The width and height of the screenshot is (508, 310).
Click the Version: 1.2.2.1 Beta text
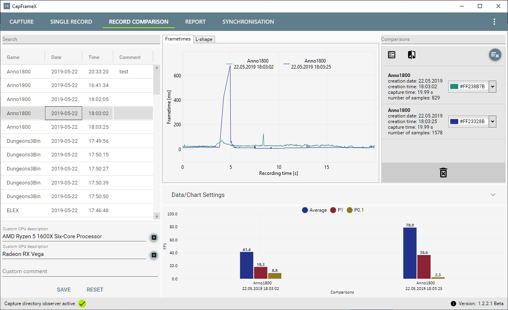point(482,304)
